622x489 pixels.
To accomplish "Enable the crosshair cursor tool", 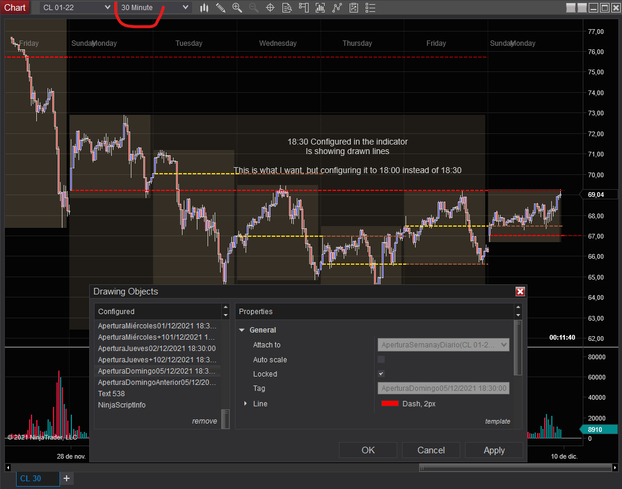I will [270, 8].
